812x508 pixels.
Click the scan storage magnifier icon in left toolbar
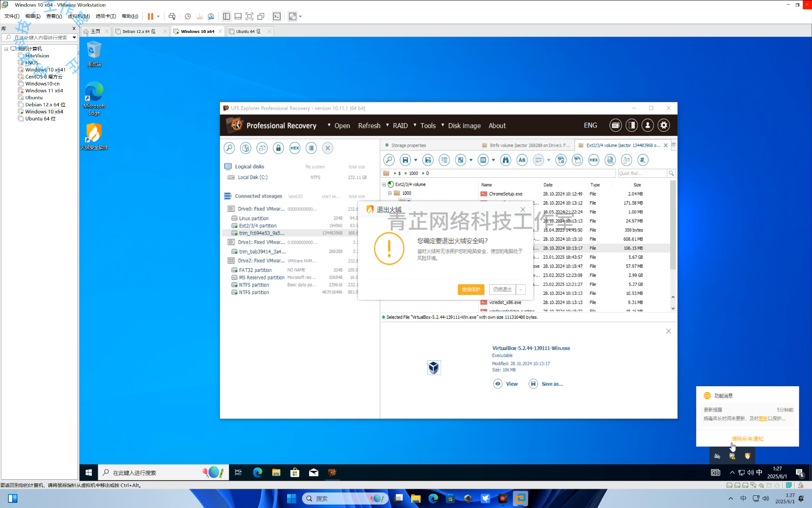click(x=229, y=148)
